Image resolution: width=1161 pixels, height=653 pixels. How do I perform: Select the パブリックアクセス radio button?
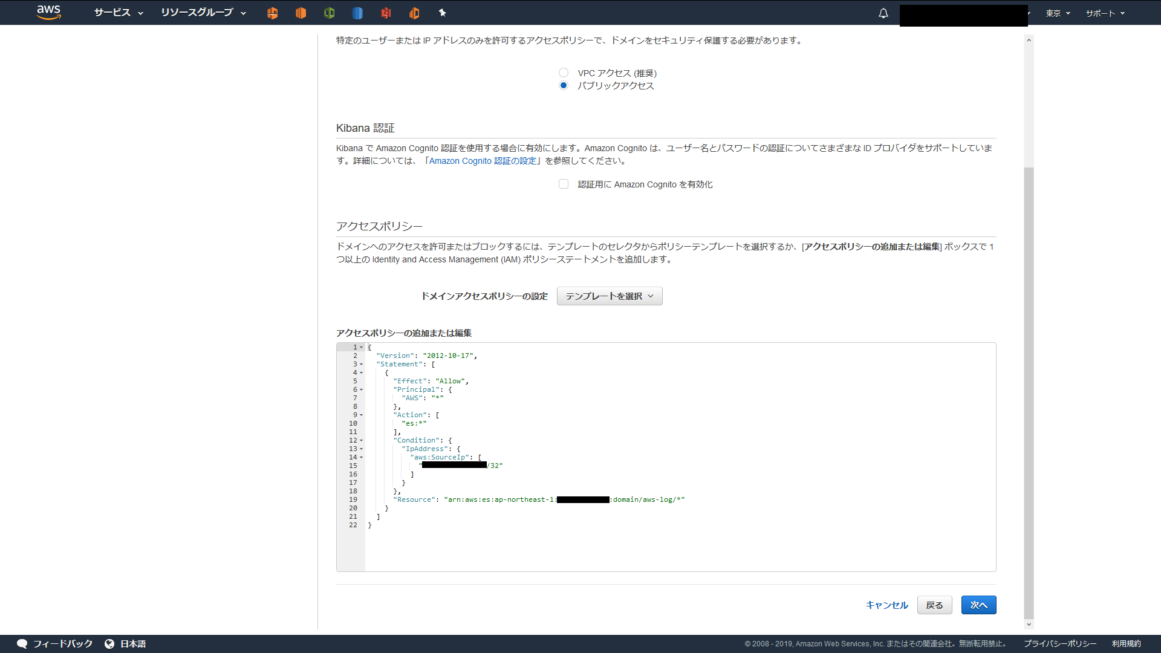(x=563, y=85)
